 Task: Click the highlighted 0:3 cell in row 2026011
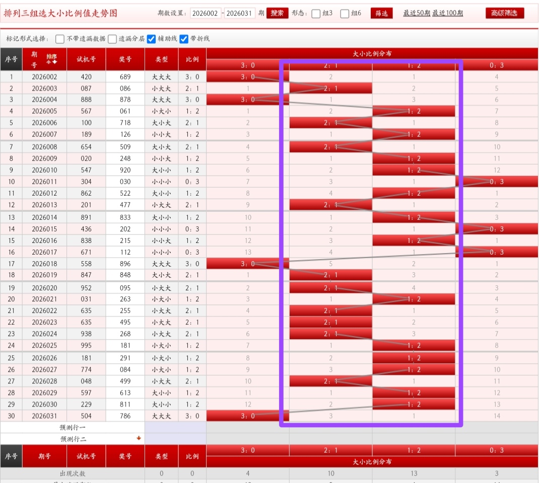pos(497,182)
